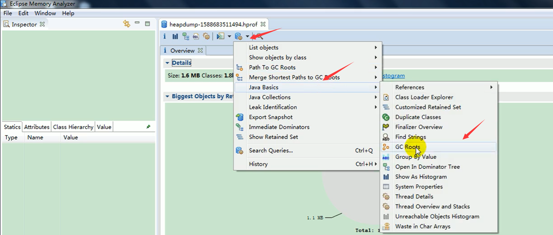Collapse the Details section triangle
553x235 pixels.
tap(167, 63)
